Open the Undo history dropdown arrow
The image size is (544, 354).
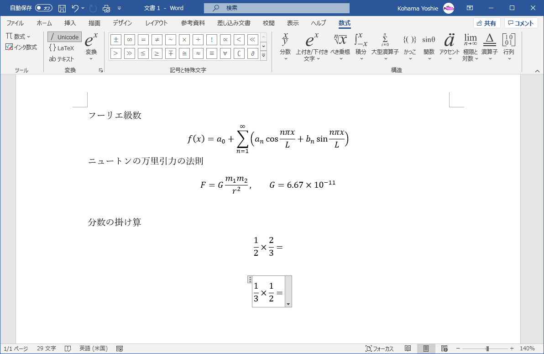pos(83,8)
